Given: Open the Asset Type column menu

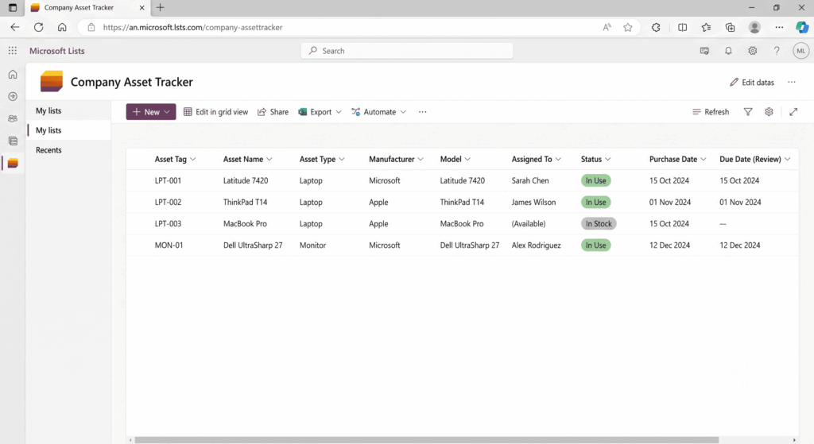Looking at the screenshot, I should [342, 159].
